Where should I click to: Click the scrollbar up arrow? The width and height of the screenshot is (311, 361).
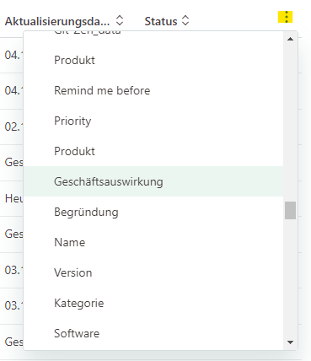pyautogui.click(x=290, y=39)
